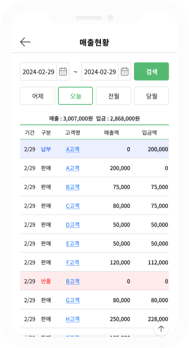Open the D고객 customer link
Viewport: 189px width, 348px height.
click(x=73, y=225)
